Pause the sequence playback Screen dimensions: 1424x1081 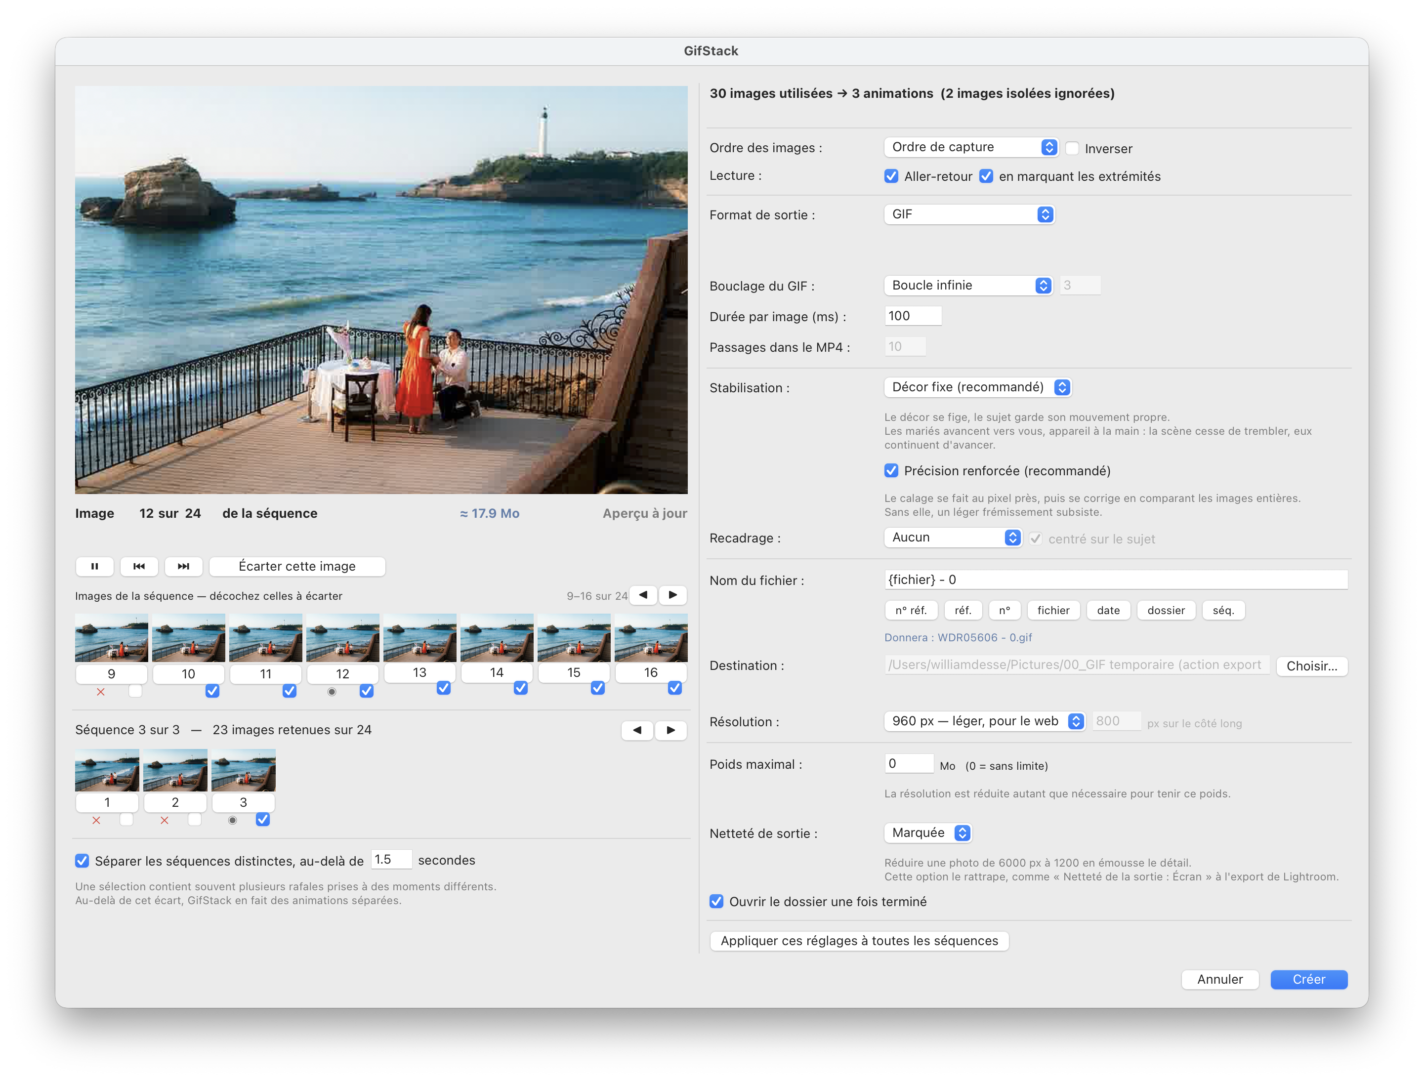(x=95, y=567)
